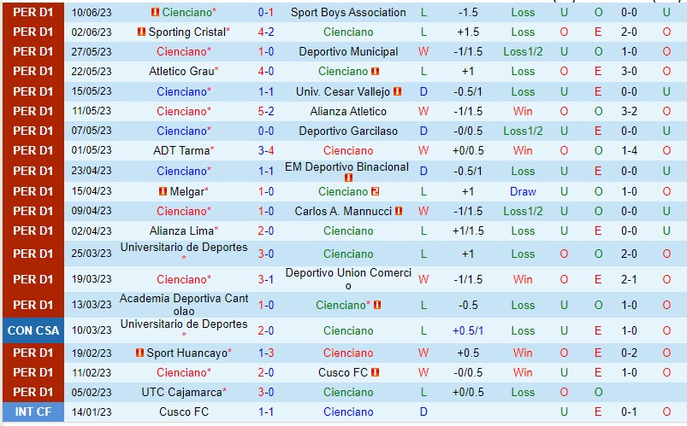
Task: Click the 5-2 score against Alianza Atletico
Action: (266, 111)
